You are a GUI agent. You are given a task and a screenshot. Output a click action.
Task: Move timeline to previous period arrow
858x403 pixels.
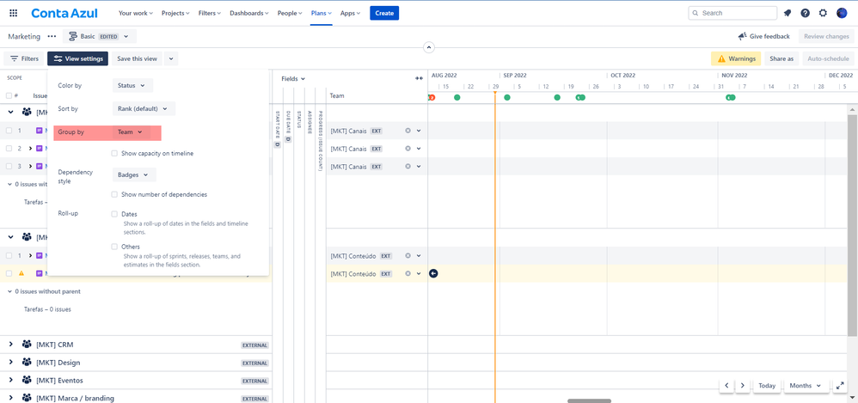click(x=726, y=386)
